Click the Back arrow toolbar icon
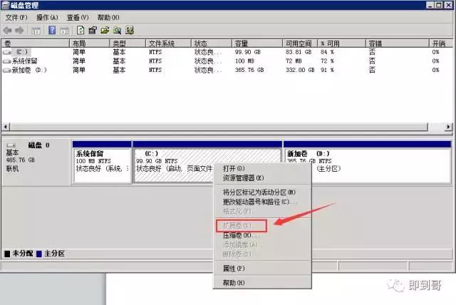The image size is (456, 305). [x=7, y=30]
